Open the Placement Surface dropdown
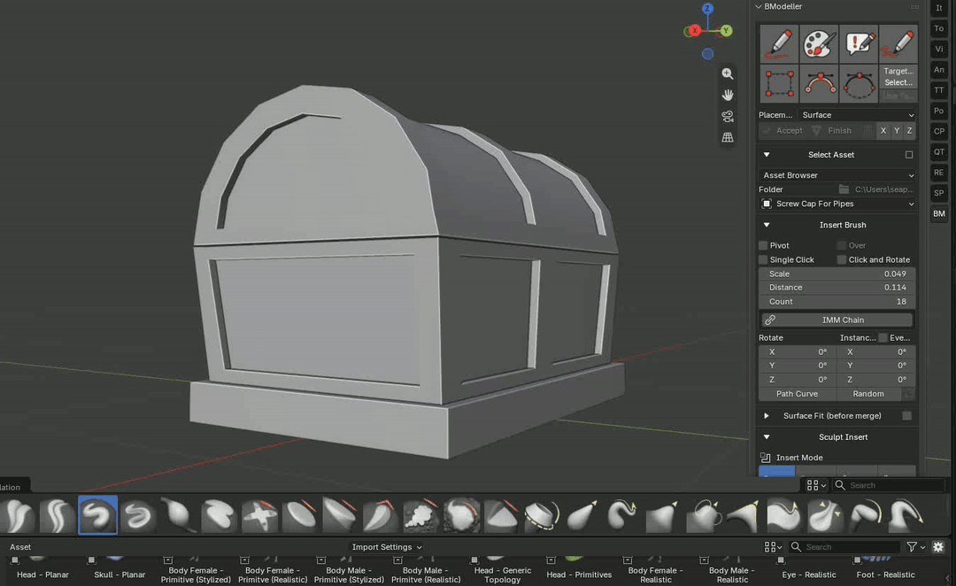 tap(857, 115)
